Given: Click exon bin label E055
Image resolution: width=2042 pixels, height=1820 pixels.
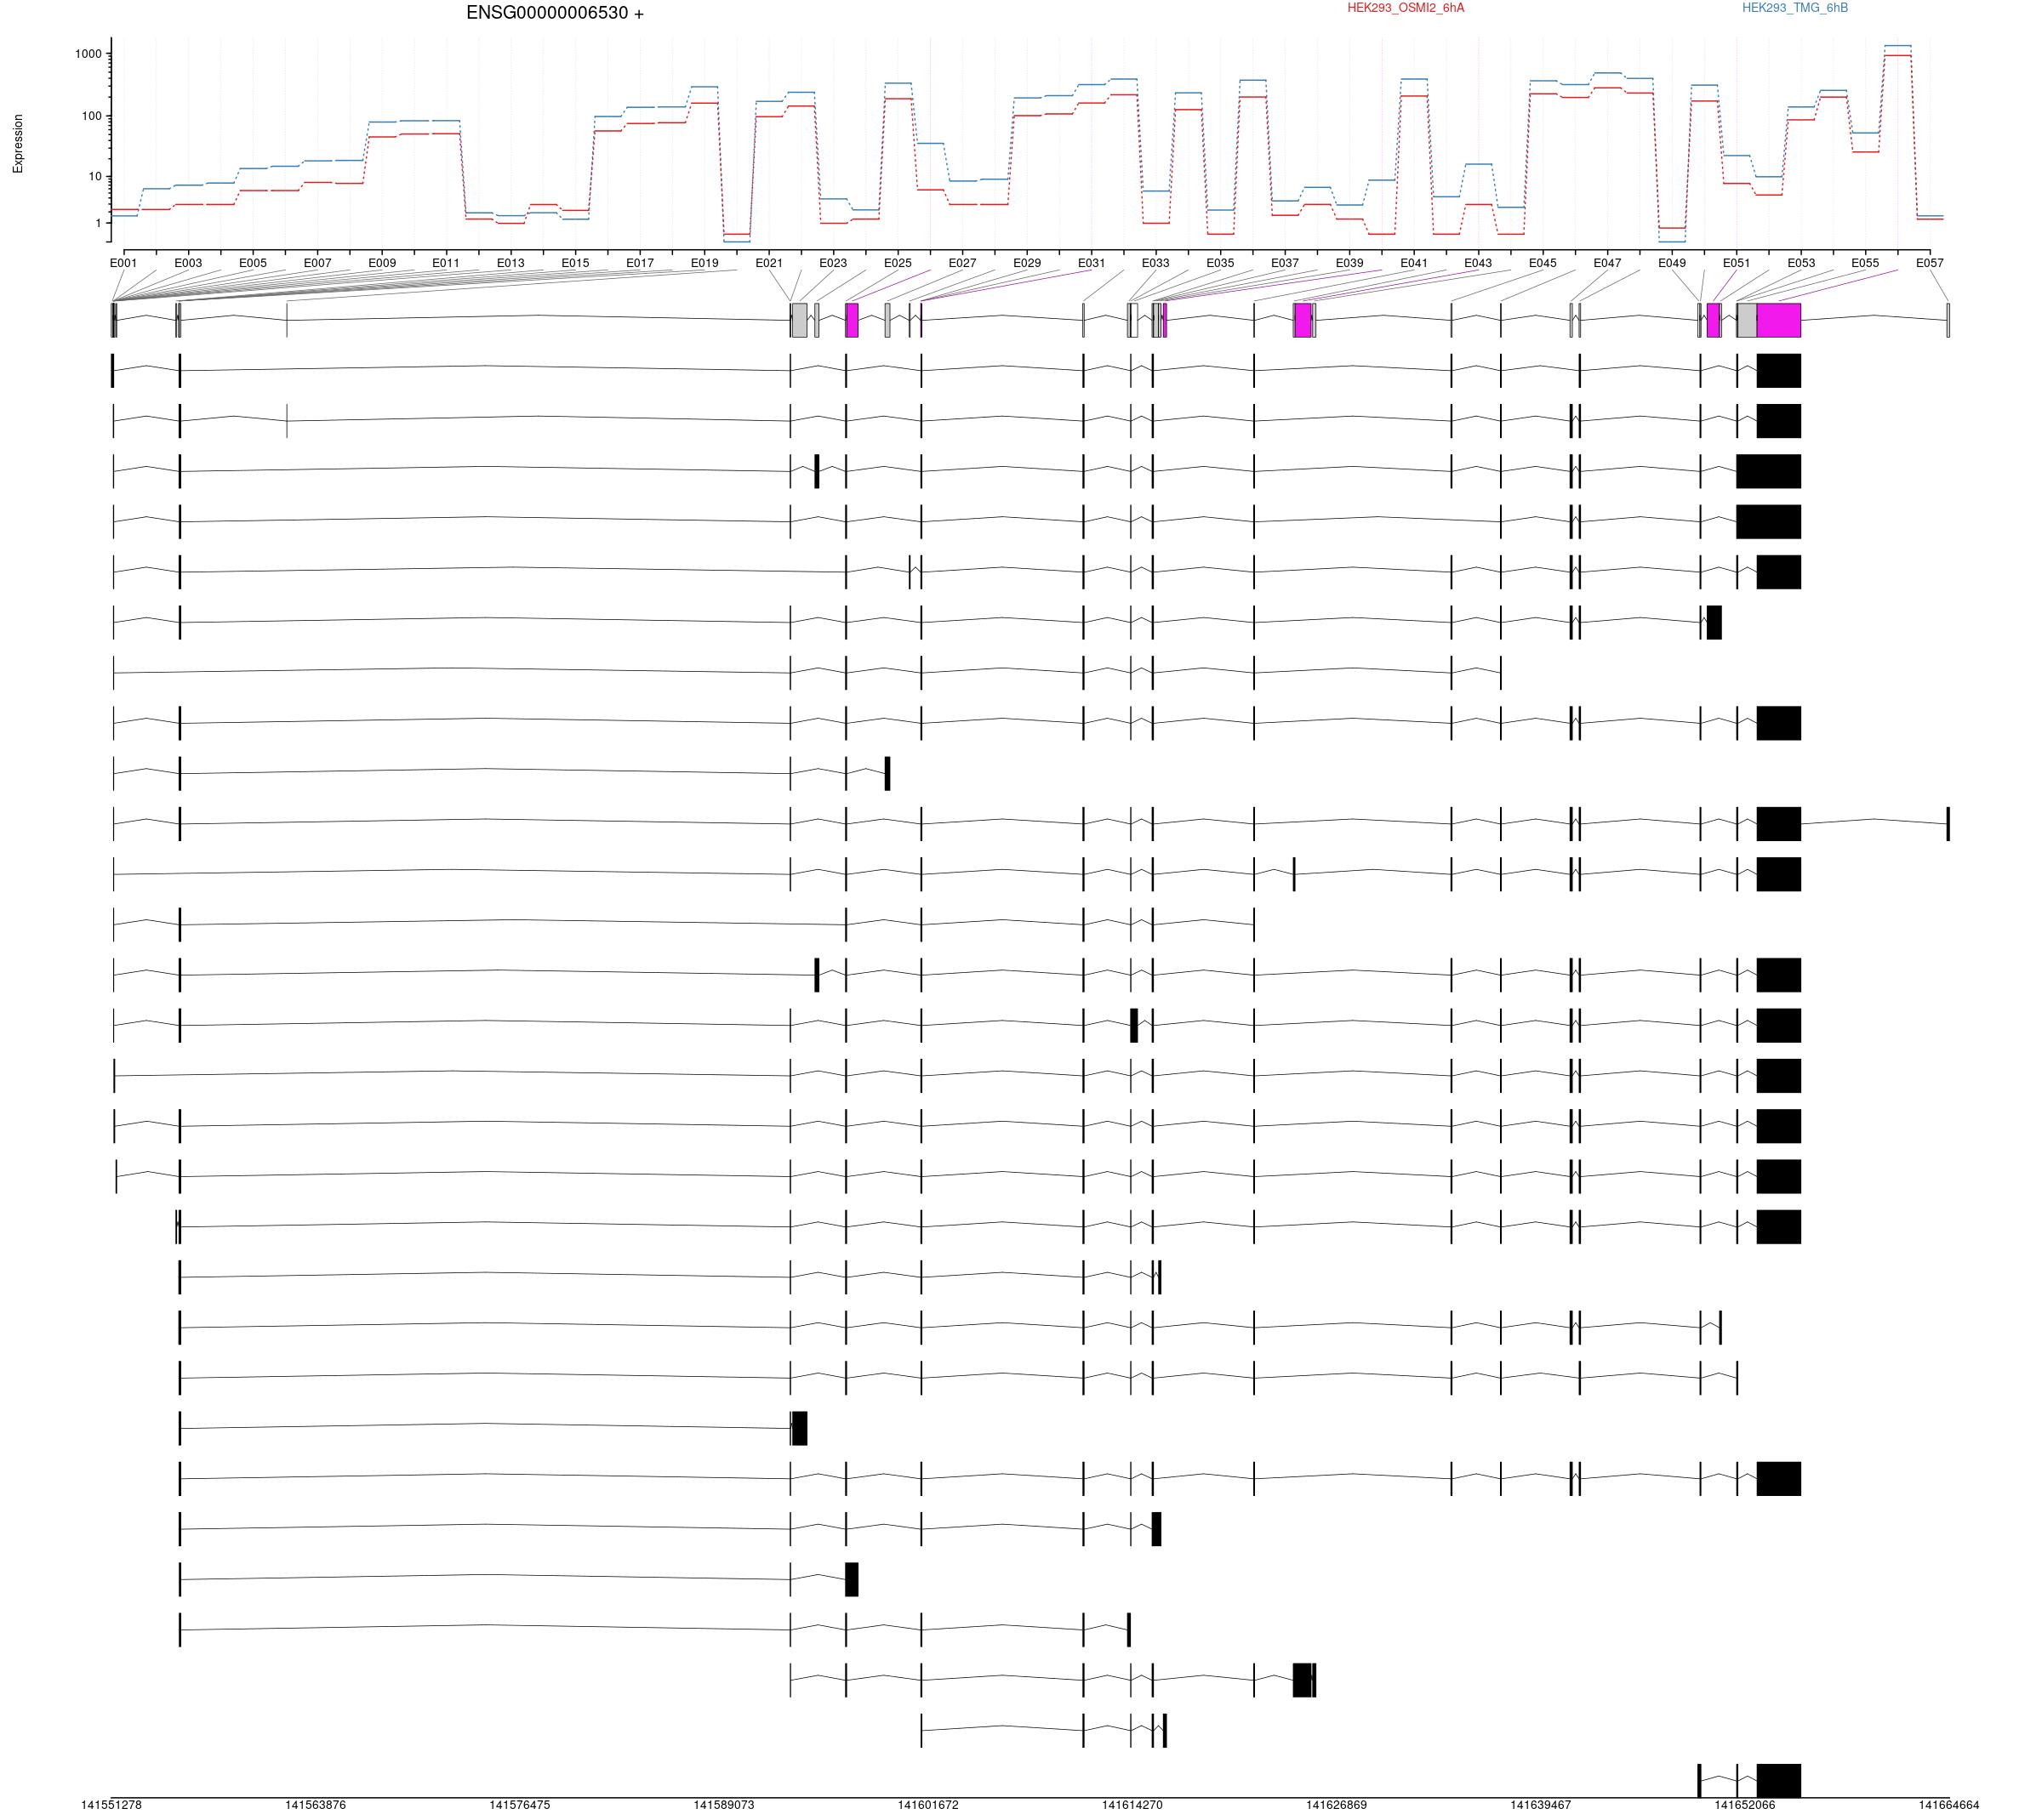Looking at the screenshot, I should 1865,263.
